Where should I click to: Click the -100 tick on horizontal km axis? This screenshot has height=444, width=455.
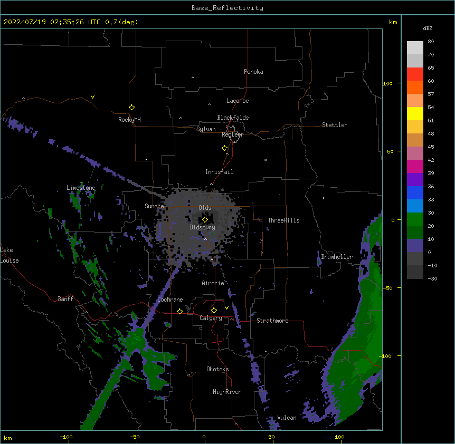66,437
